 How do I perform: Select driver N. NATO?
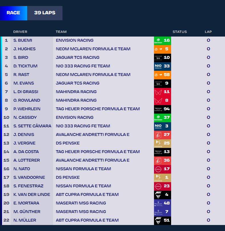[x=22, y=169]
